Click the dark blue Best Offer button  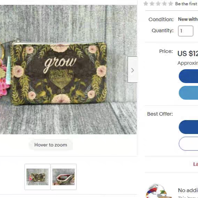pos(188,127)
